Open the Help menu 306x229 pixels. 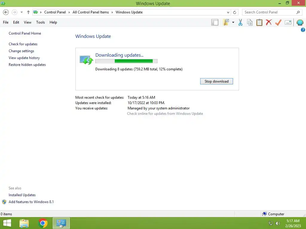pos(53,22)
